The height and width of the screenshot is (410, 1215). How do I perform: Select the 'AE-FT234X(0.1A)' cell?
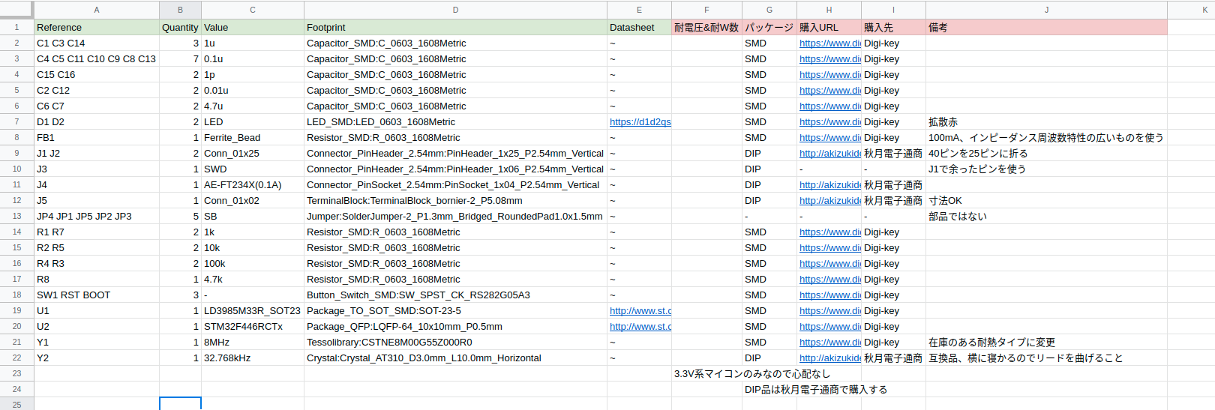click(x=253, y=184)
